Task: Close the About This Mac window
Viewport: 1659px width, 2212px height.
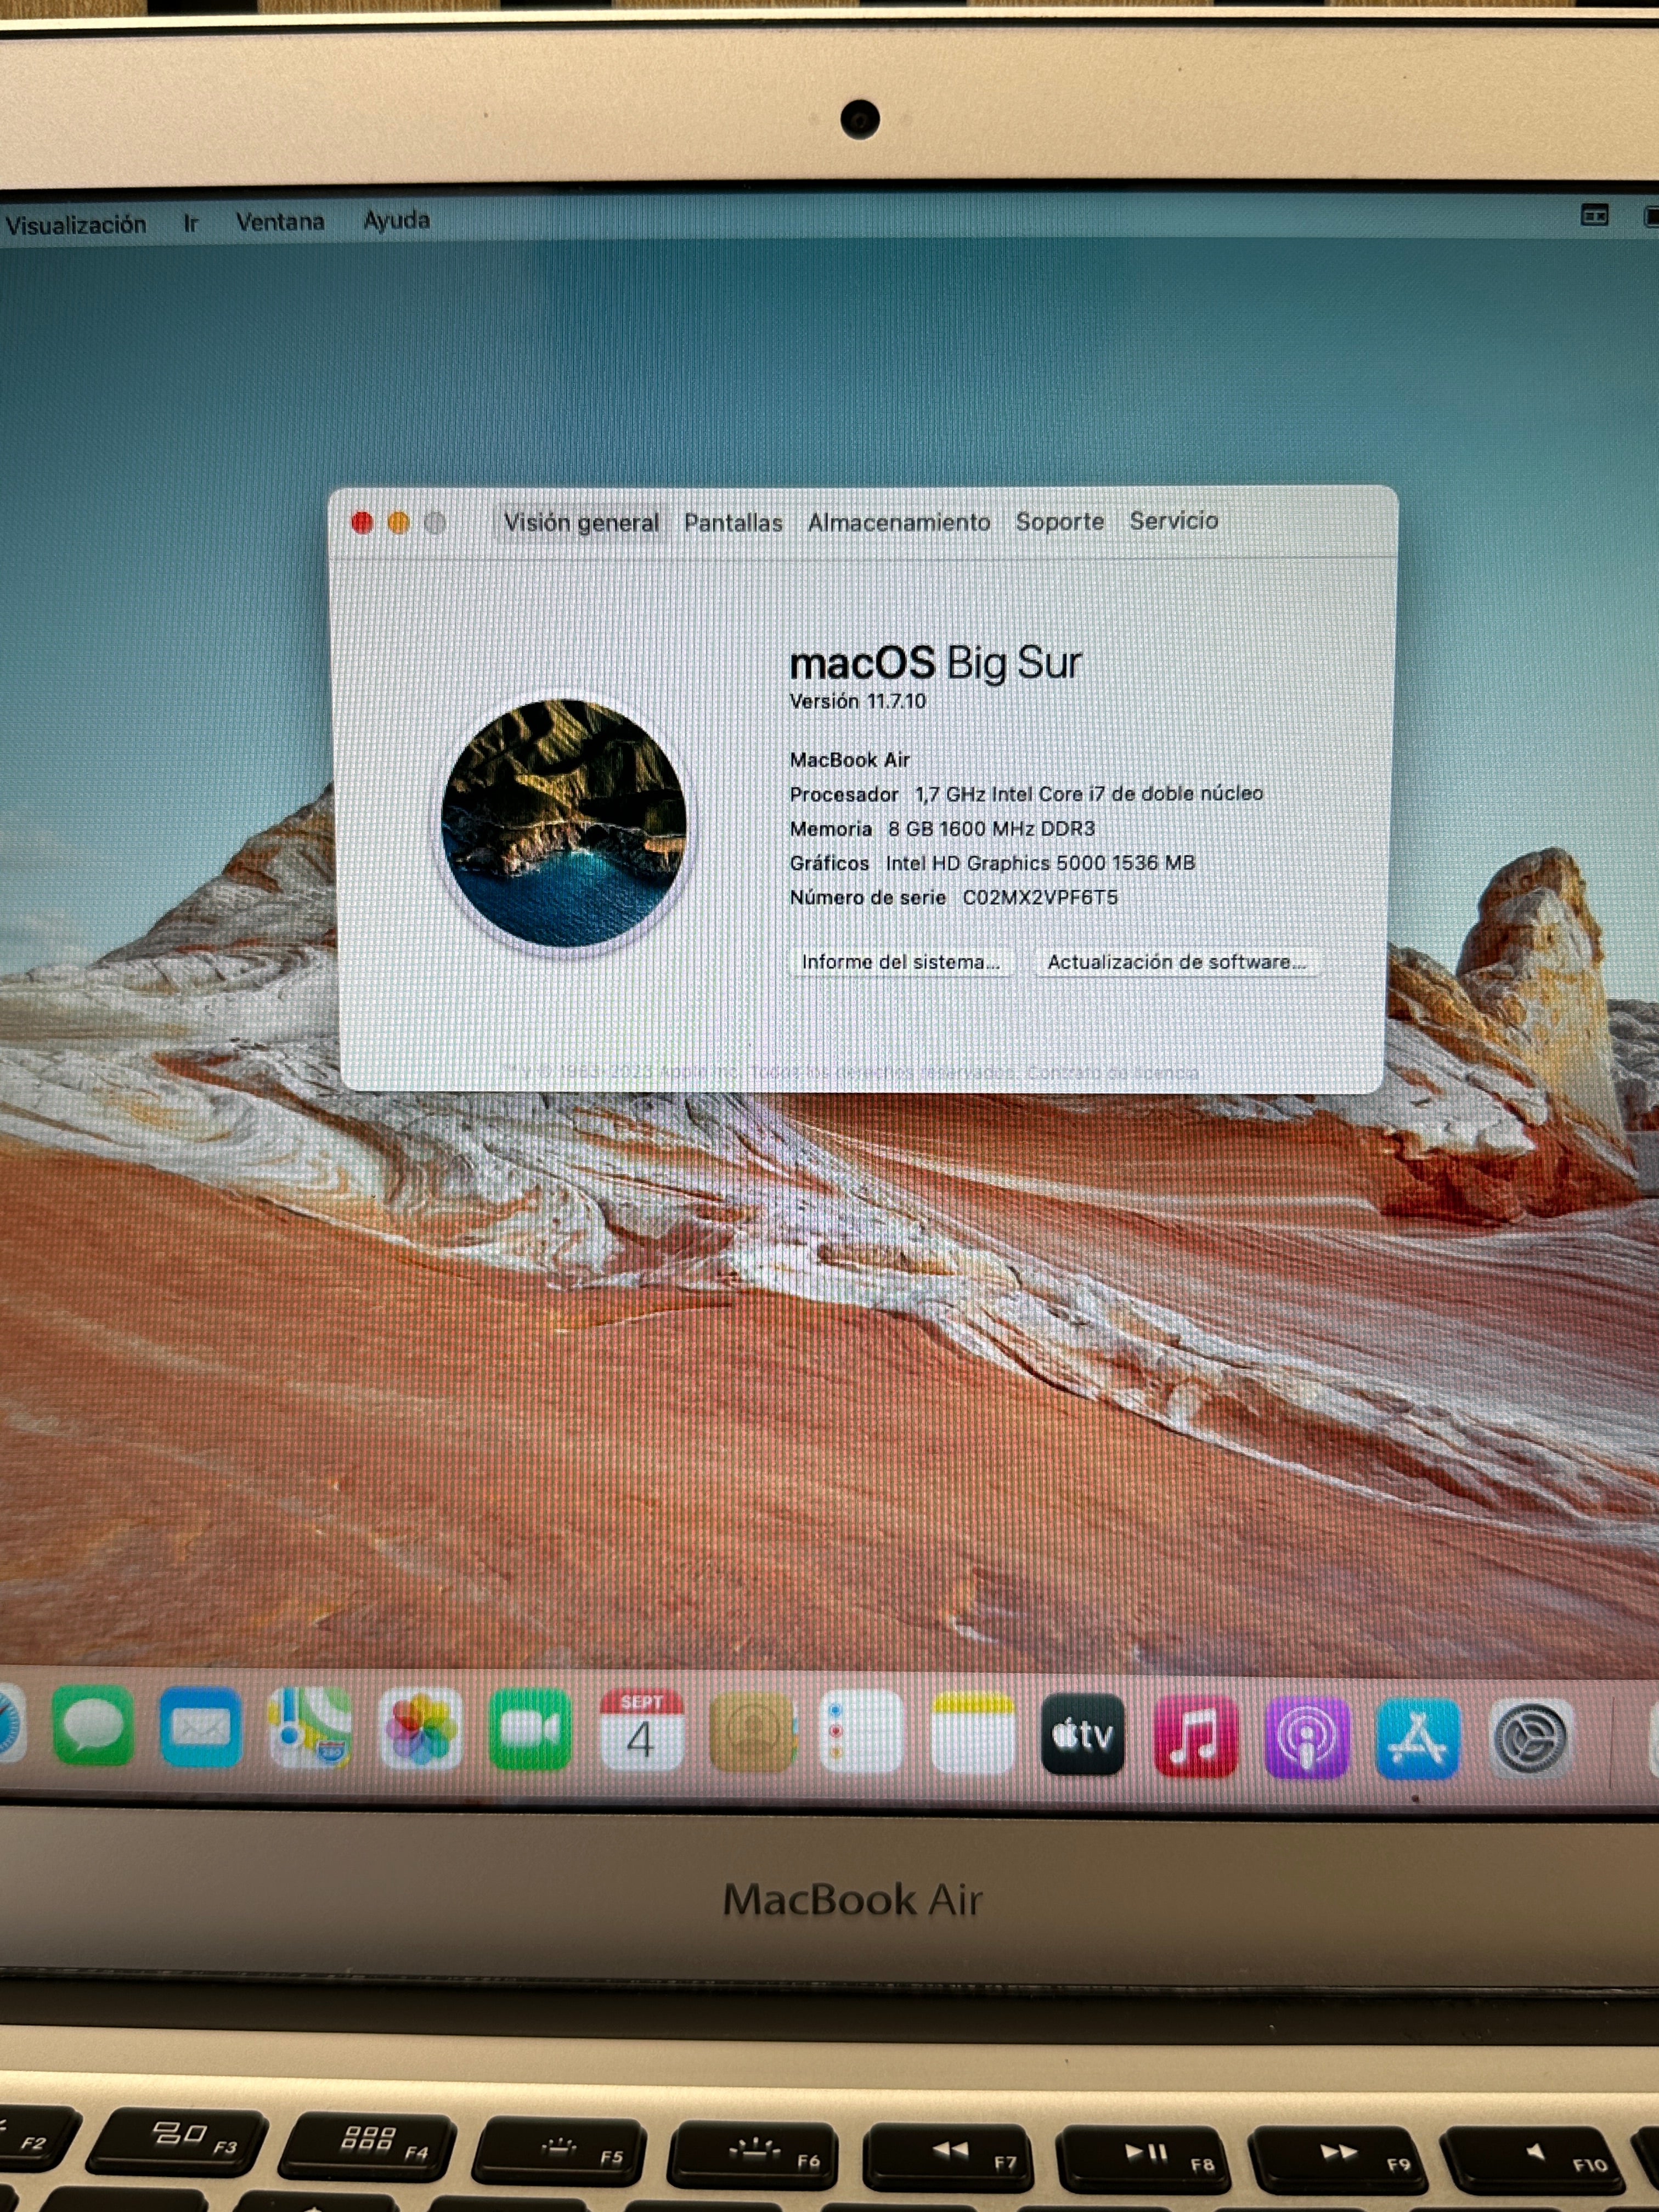Action: click(362, 522)
